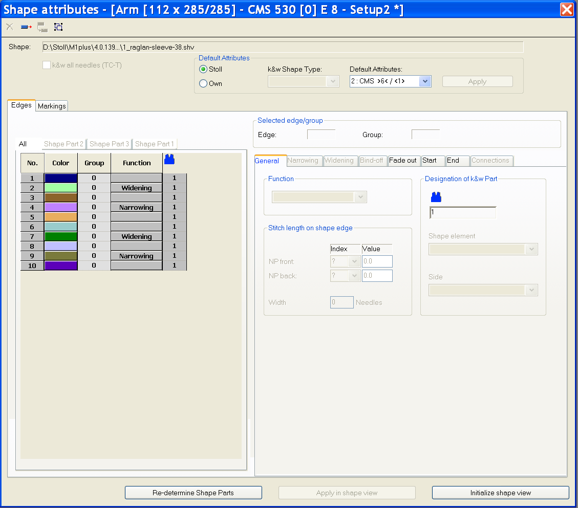
Task: Click the blue bar with red arrow toolbar icon
Action: tap(26, 27)
